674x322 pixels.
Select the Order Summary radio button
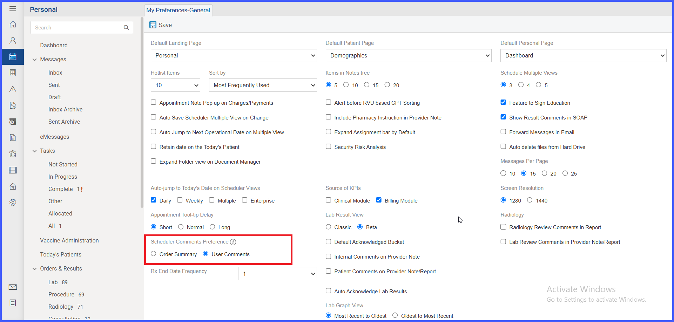153,254
